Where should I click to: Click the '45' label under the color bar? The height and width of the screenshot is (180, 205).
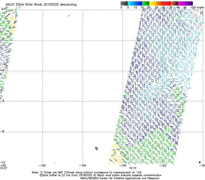[x=185, y=7]
